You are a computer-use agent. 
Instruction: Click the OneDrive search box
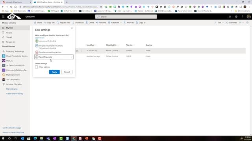(x=126, y=16)
